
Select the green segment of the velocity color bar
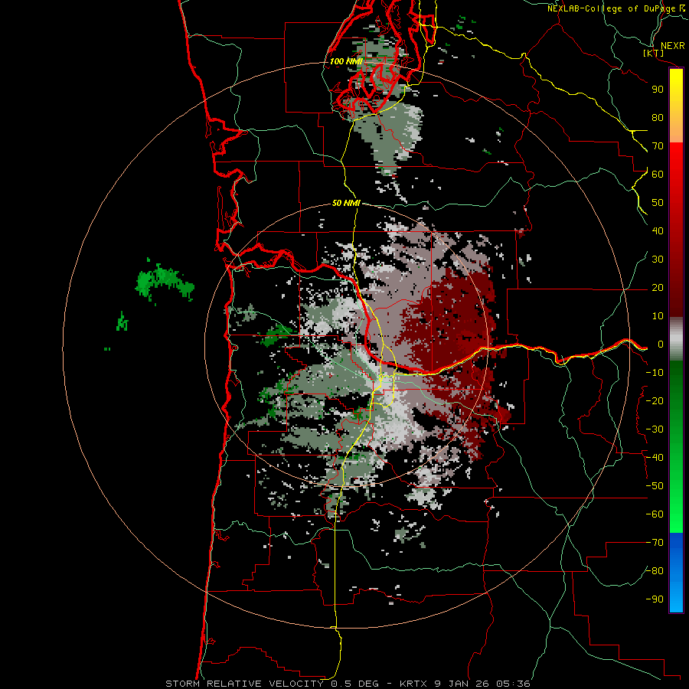click(676, 446)
